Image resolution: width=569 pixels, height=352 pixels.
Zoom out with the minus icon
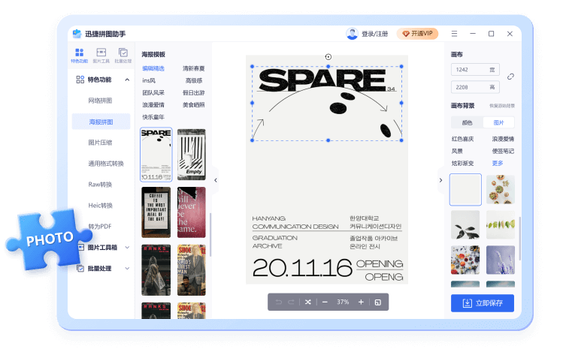tap(325, 302)
